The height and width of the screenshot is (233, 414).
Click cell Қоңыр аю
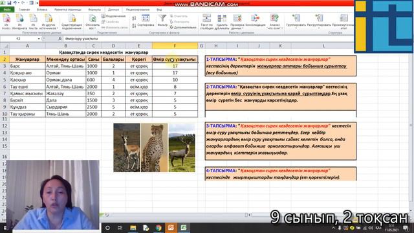(27, 73)
